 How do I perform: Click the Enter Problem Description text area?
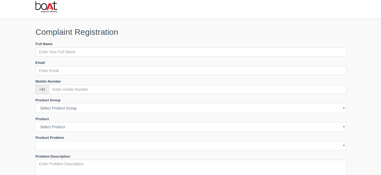coord(191,167)
